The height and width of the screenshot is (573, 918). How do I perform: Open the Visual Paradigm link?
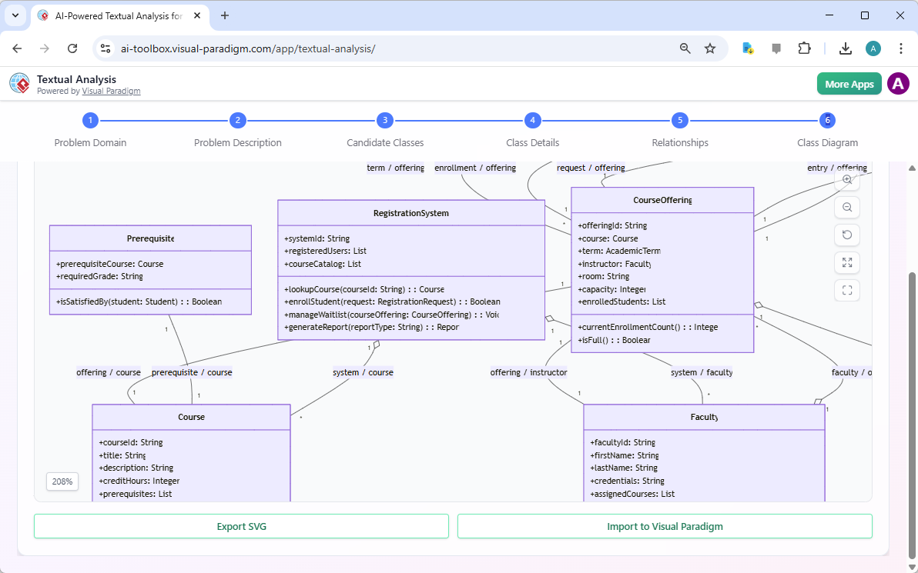[111, 91]
